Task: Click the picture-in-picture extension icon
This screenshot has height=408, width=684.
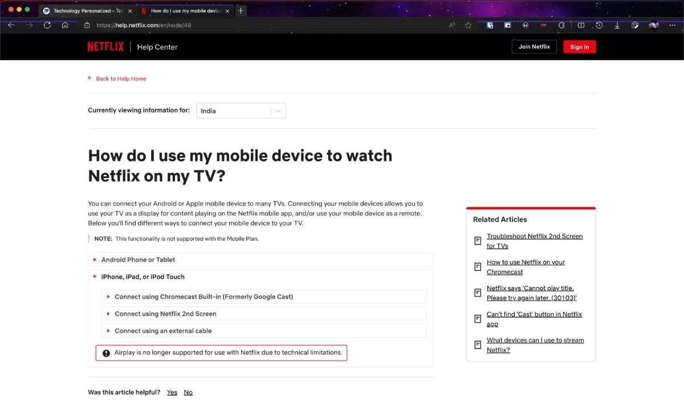Action: click(507, 25)
